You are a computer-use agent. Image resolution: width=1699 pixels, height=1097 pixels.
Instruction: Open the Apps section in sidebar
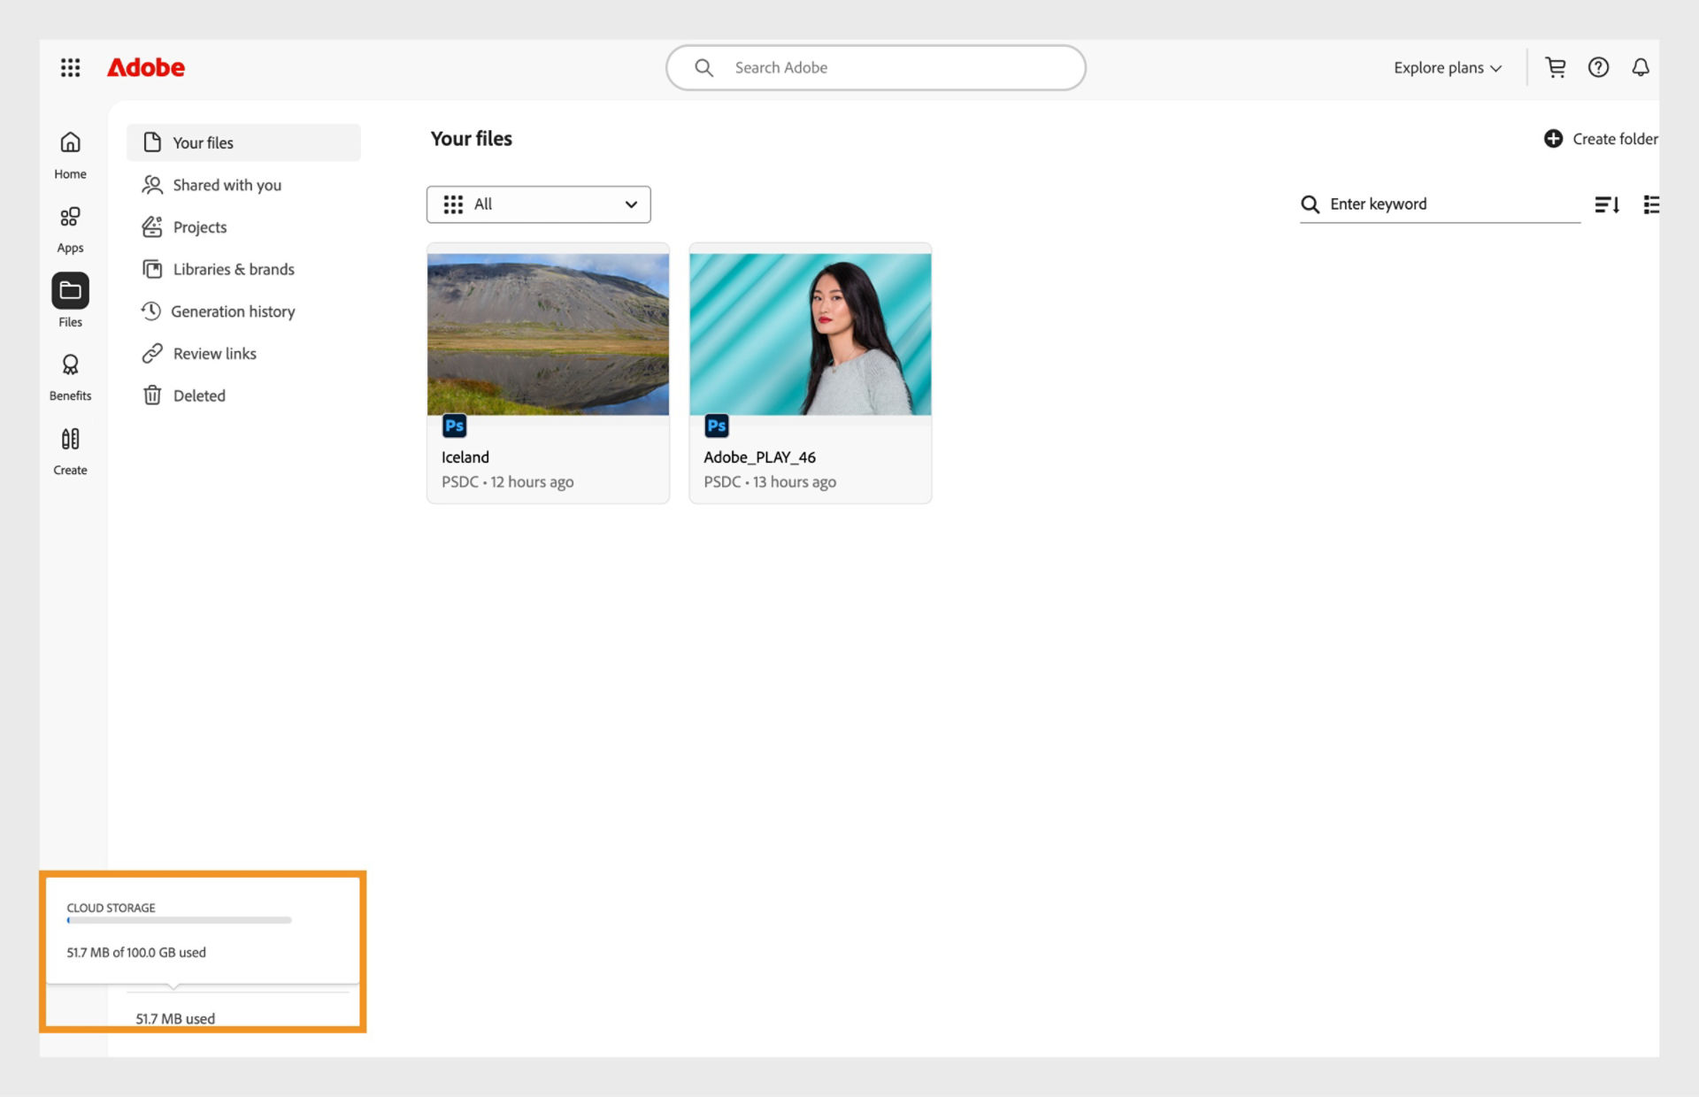coord(70,227)
